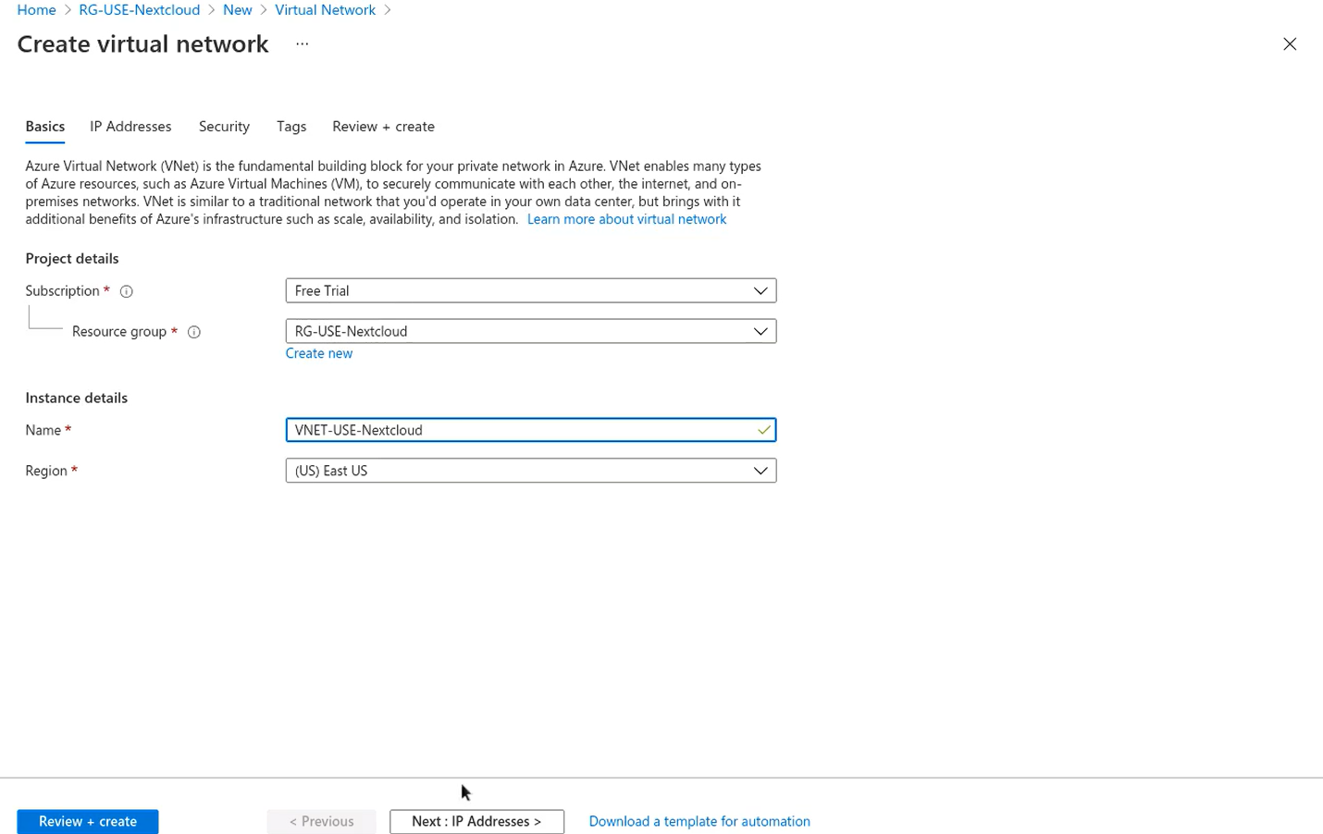Switch to the Review + create tab
The image size is (1323, 834).
(x=383, y=127)
